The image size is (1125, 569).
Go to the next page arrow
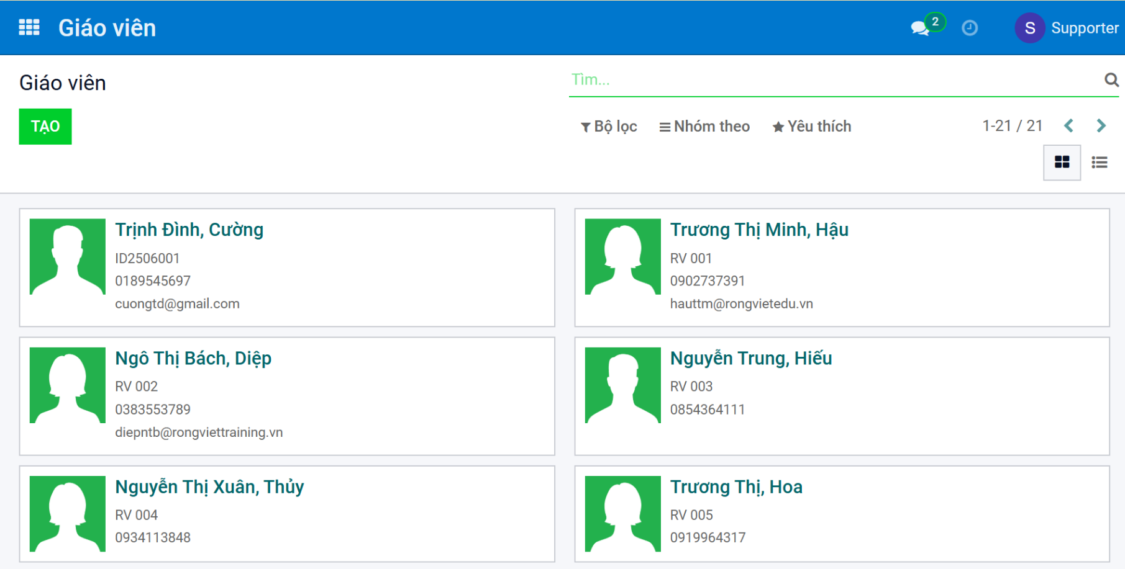1101,126
